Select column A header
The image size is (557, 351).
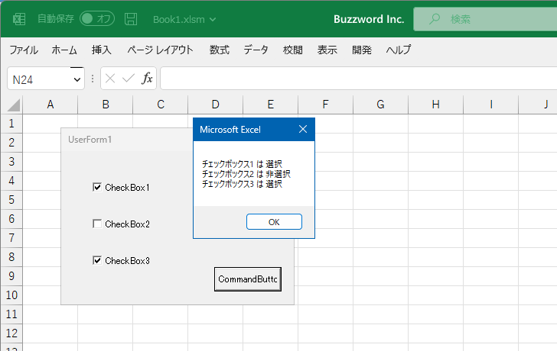click(x=50, y=105)
